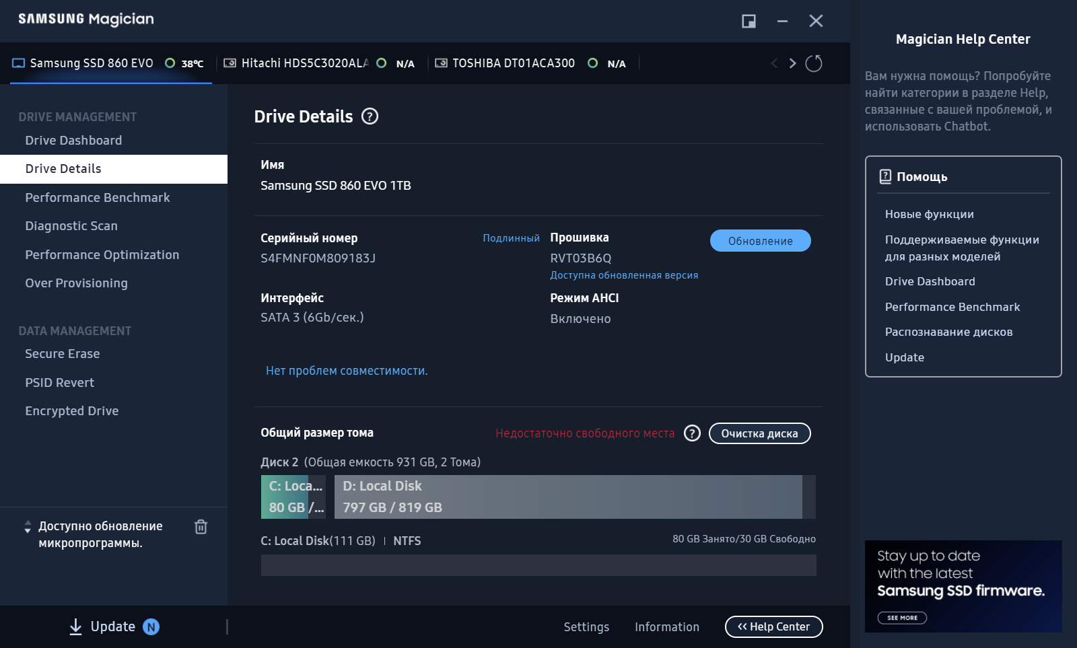Image resolution: width=1077 pixels, height=648 pixels.
Task: Toggle compact window mode icon
Action: pos(749,22)
